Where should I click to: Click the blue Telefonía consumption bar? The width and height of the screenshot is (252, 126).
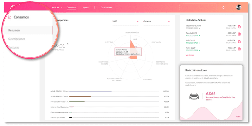click(90, 91)
